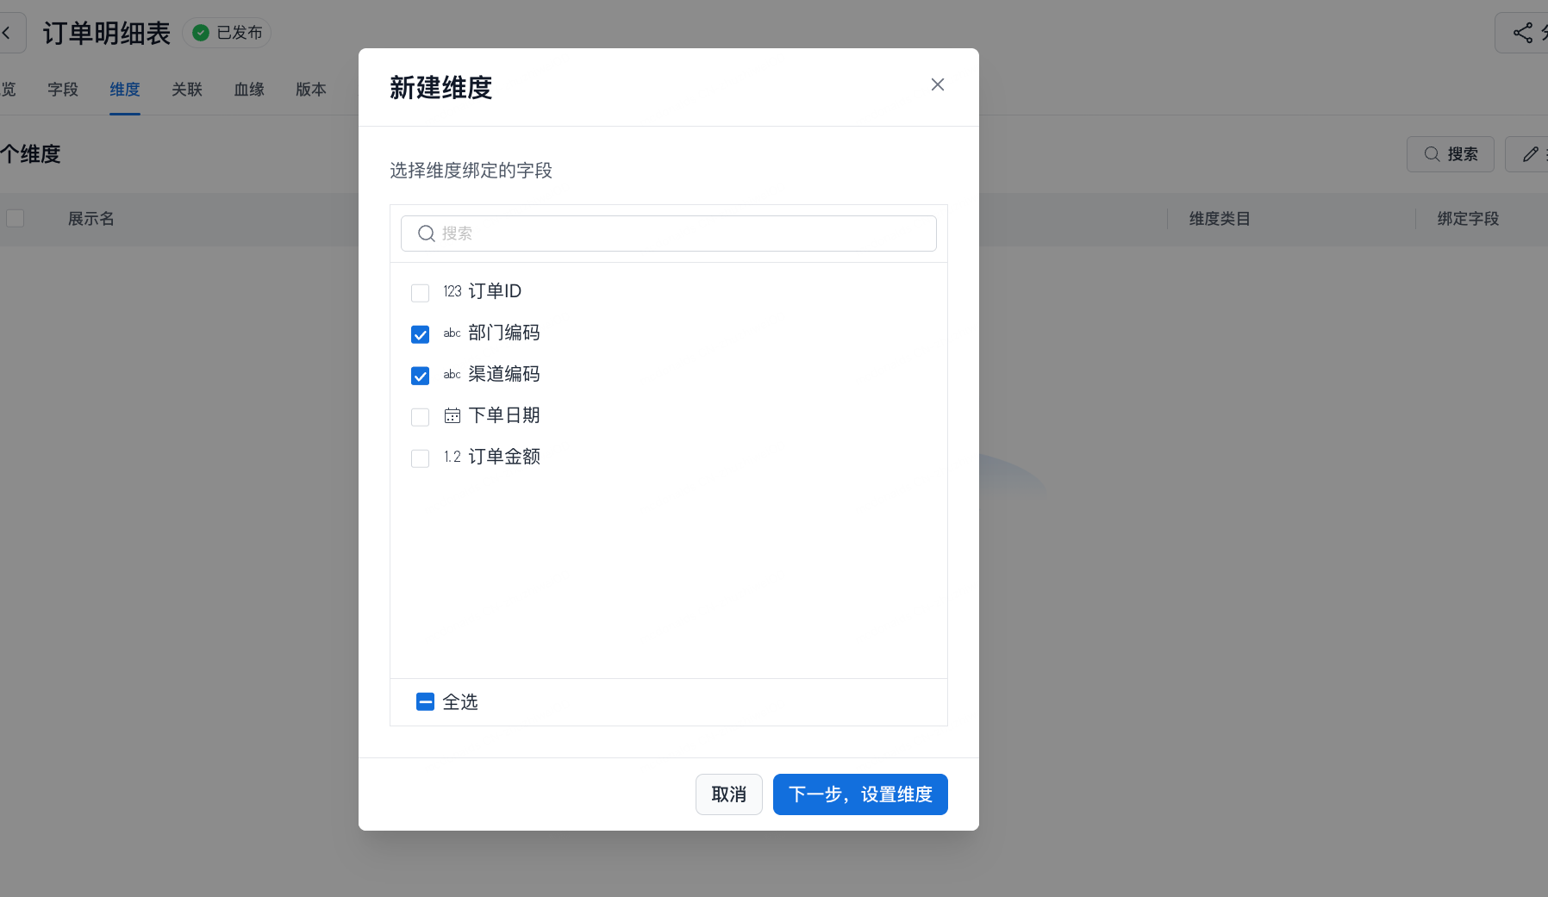Click the 取消 button
This screenshot has height=897, width=1548.
pyautogui.click(x=728, y=794)
